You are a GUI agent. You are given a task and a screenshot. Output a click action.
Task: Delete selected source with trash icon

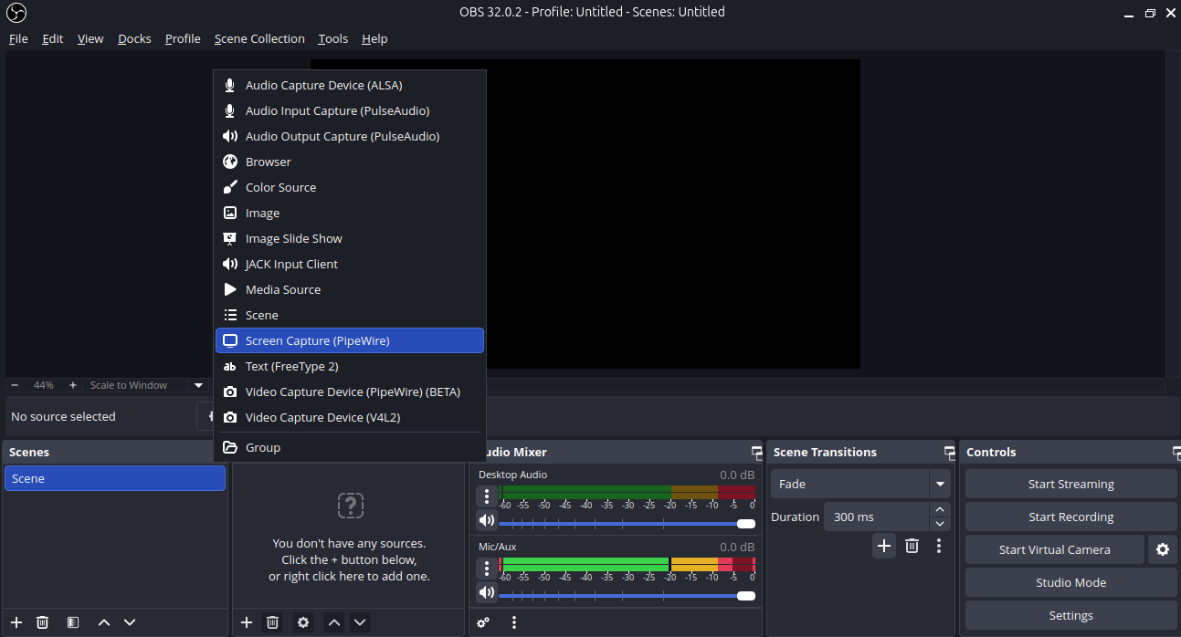click(x=272, y=622)
